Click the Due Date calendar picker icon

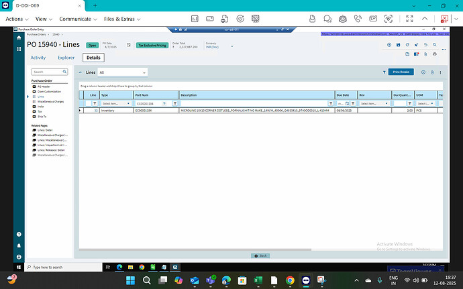[x=347, y=104]
